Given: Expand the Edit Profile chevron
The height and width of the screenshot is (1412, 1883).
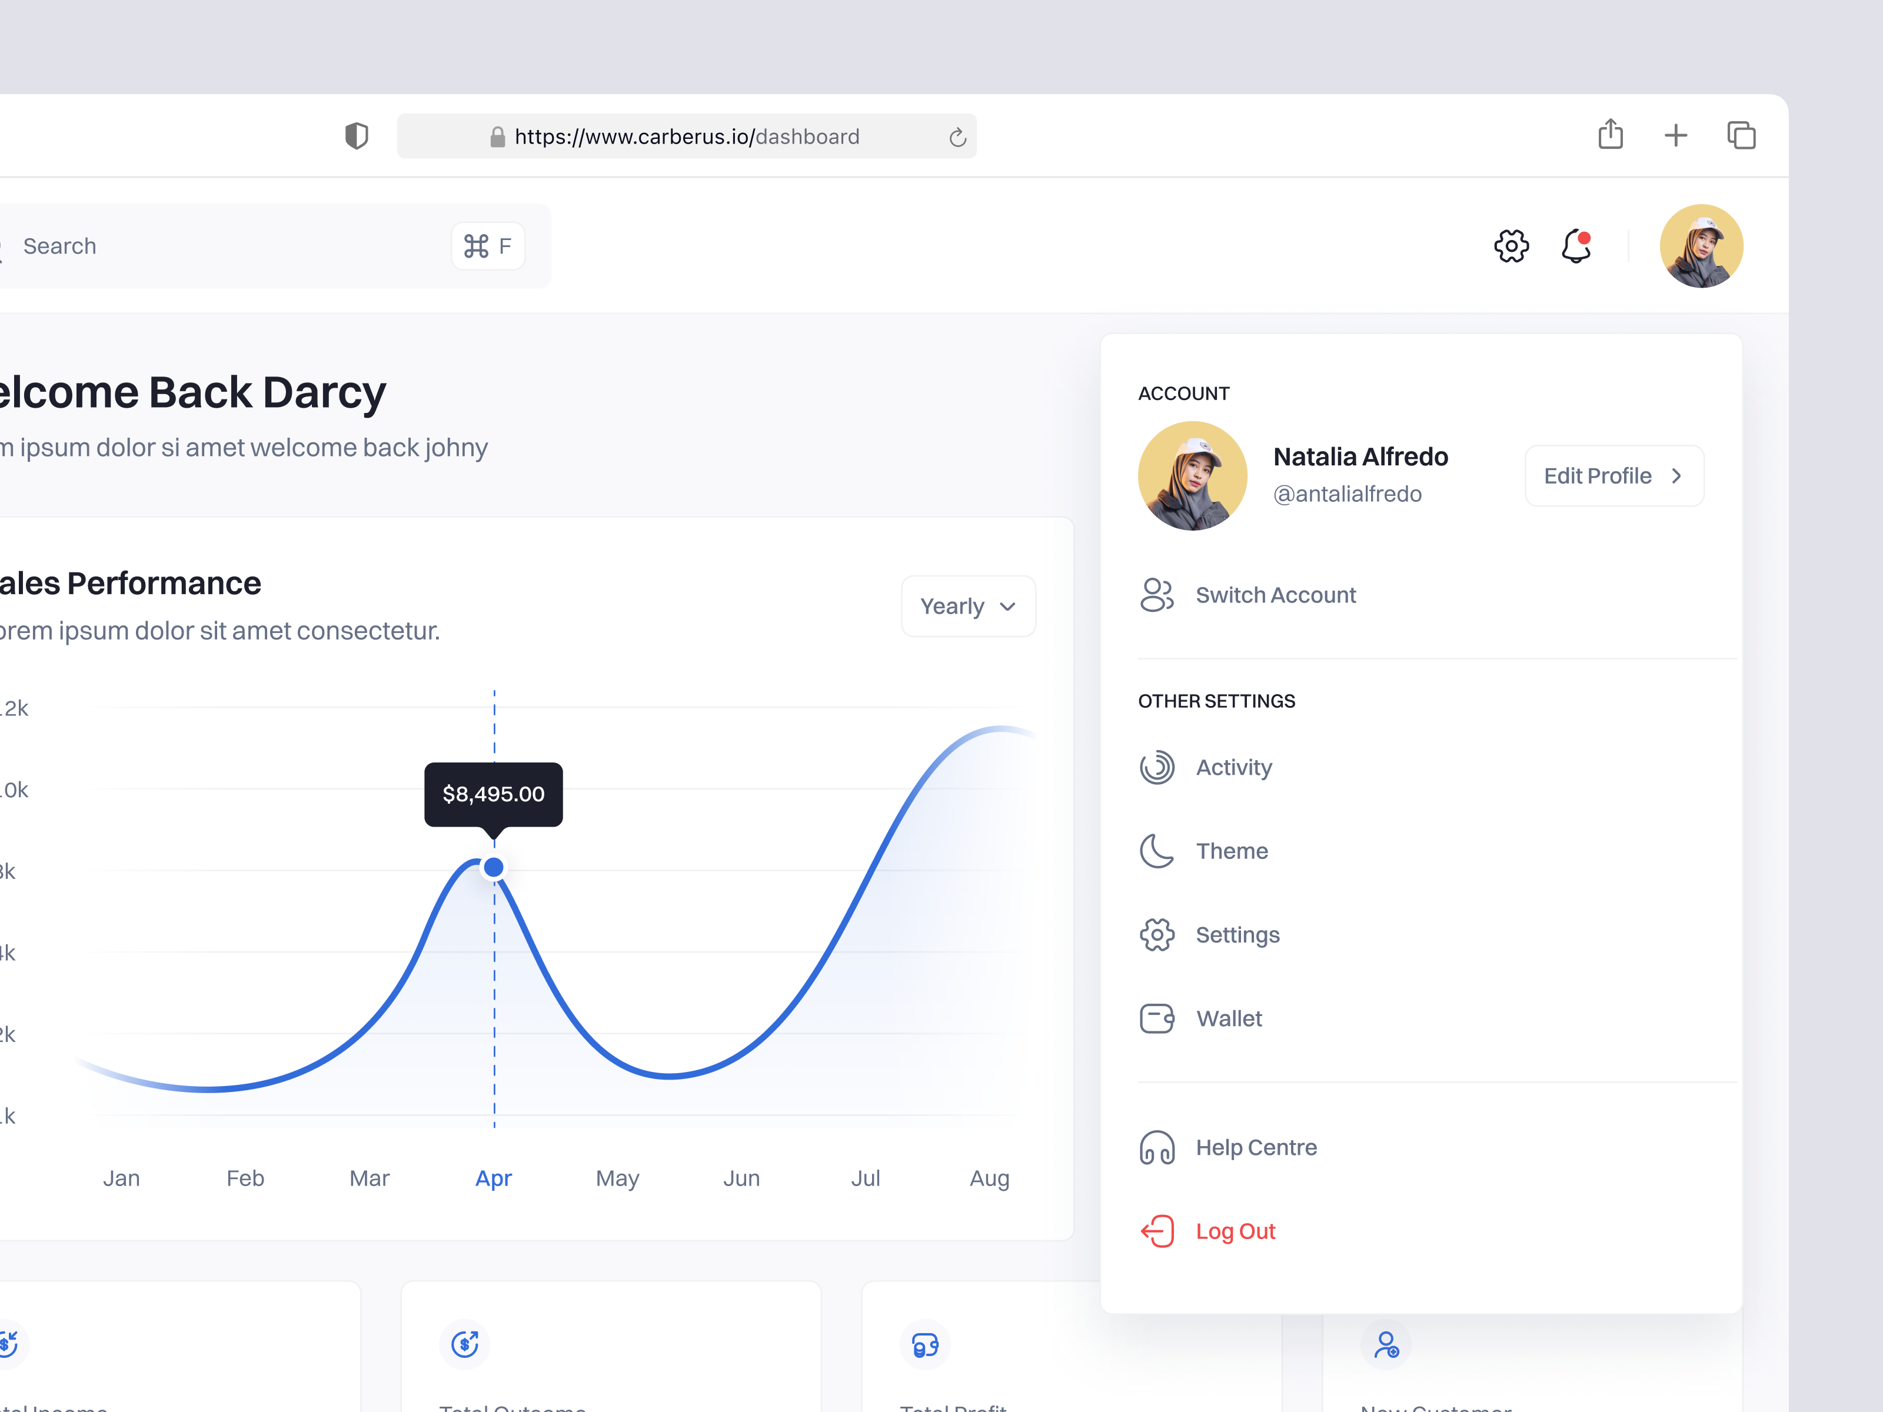Looking at the screenshot, I should click(1677, 476).
